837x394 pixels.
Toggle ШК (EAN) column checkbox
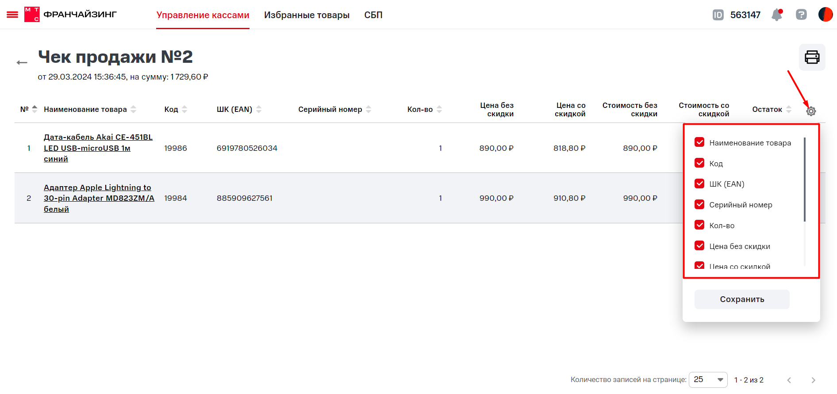pos(699,183)
